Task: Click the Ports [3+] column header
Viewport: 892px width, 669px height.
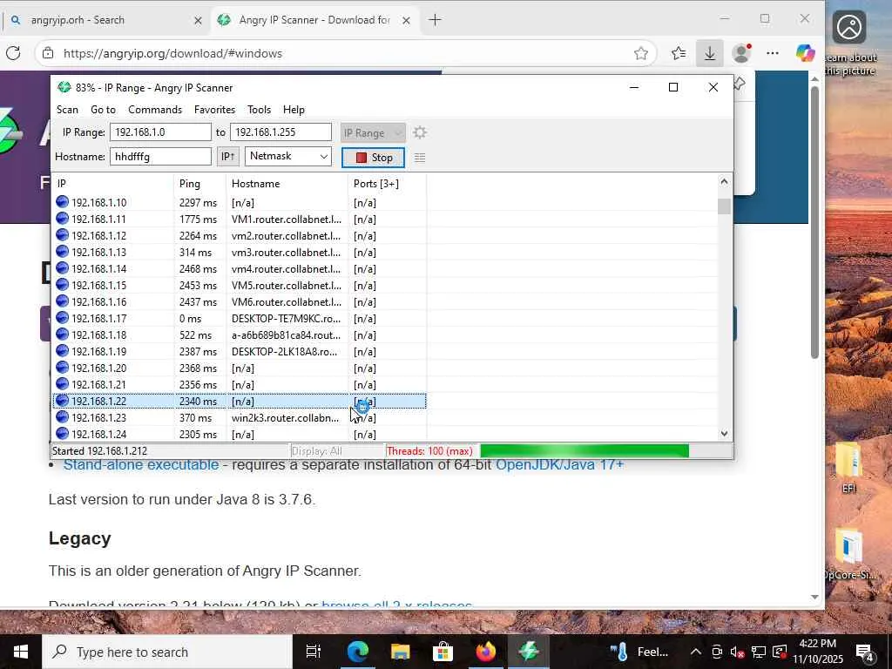Action: pos(388,184)
